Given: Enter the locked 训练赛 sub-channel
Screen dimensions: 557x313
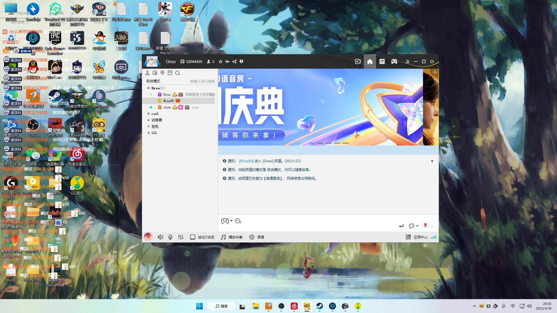Looking at the screenshot, I should click(157, 120).
